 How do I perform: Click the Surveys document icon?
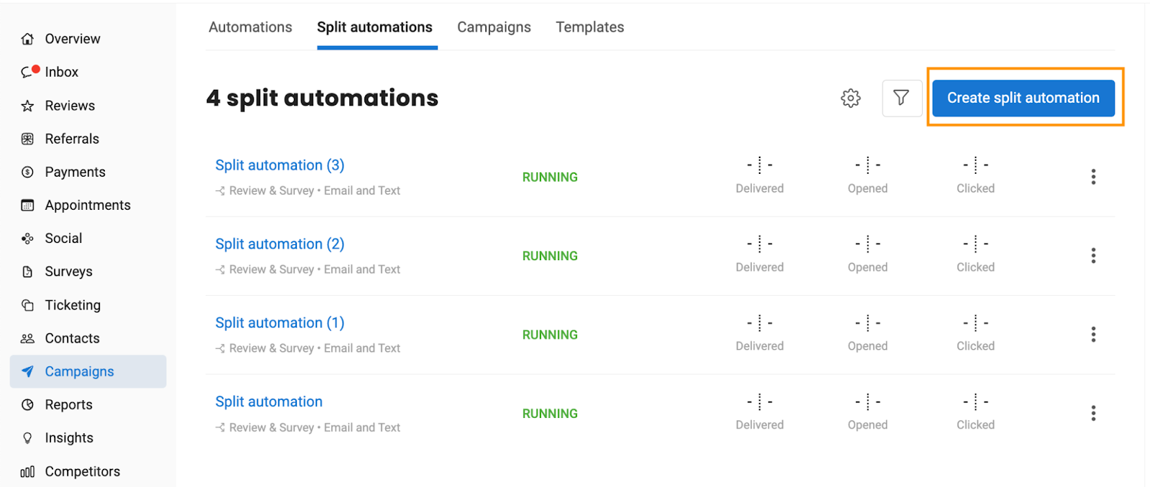click(x=27, y=272)
